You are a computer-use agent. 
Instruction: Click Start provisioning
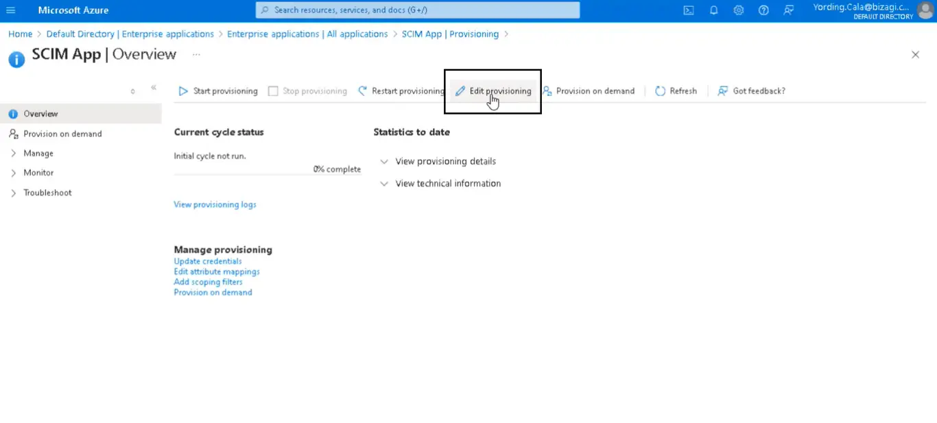218,90
